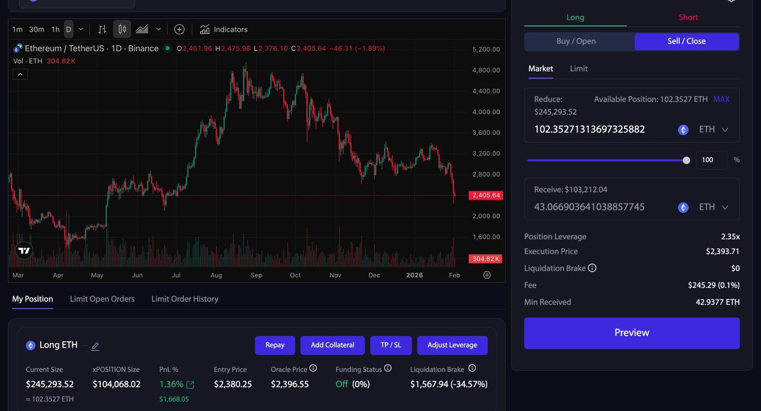Click the Available Position 102.3527 ETH text

click(651, 100)
